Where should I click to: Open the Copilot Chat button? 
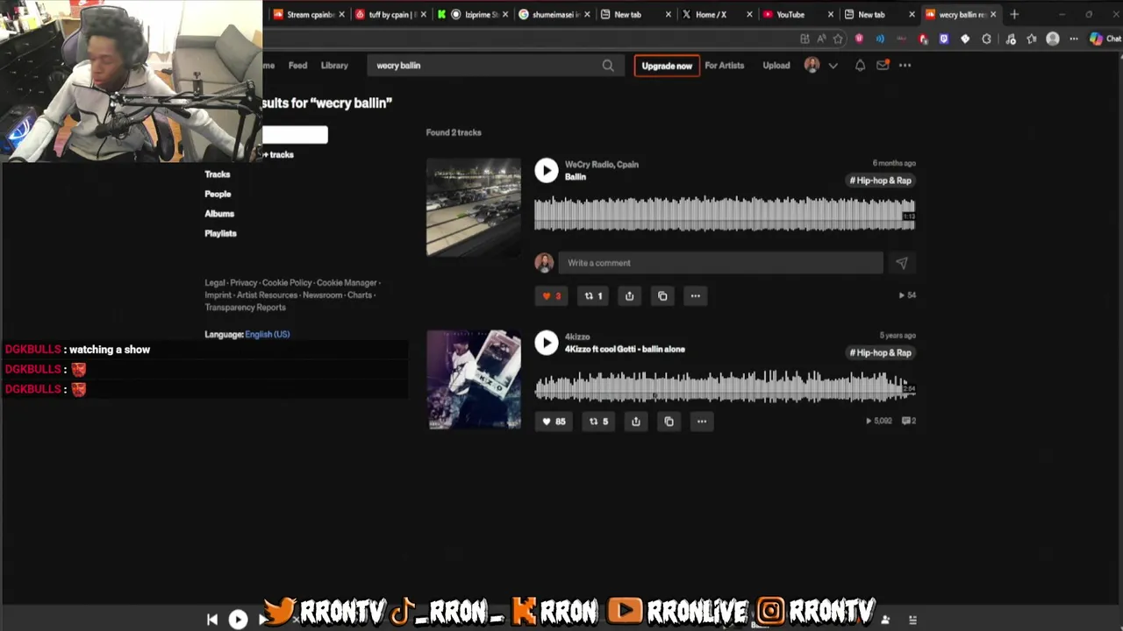click(x=1104, y=39)
